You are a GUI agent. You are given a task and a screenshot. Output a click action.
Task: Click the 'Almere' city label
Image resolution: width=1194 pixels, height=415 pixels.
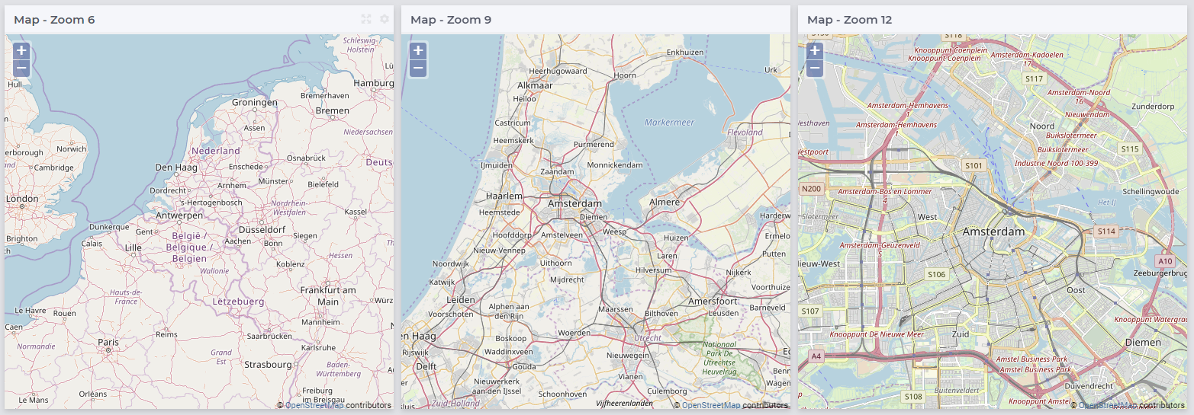click(664, 202)
